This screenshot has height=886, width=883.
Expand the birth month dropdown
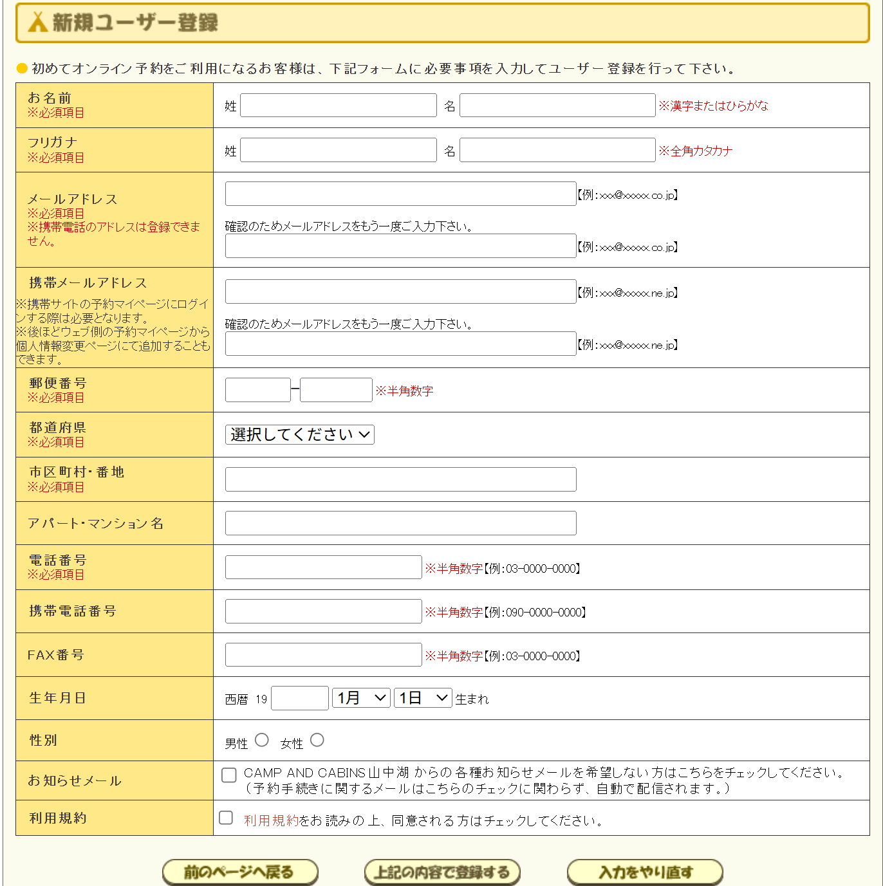[361, 698]
